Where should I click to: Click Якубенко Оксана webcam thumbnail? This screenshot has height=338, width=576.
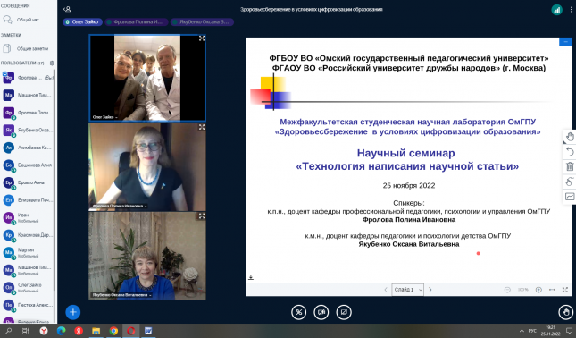[147, 256]
